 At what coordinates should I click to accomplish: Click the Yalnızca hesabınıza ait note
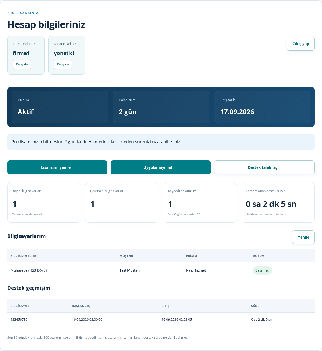(x=27, y=215)
